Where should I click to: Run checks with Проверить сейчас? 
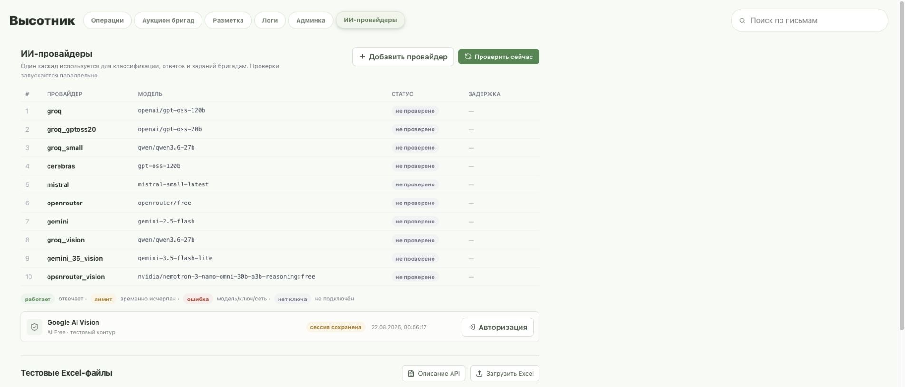pyautogui.click(x=499, y=57)
